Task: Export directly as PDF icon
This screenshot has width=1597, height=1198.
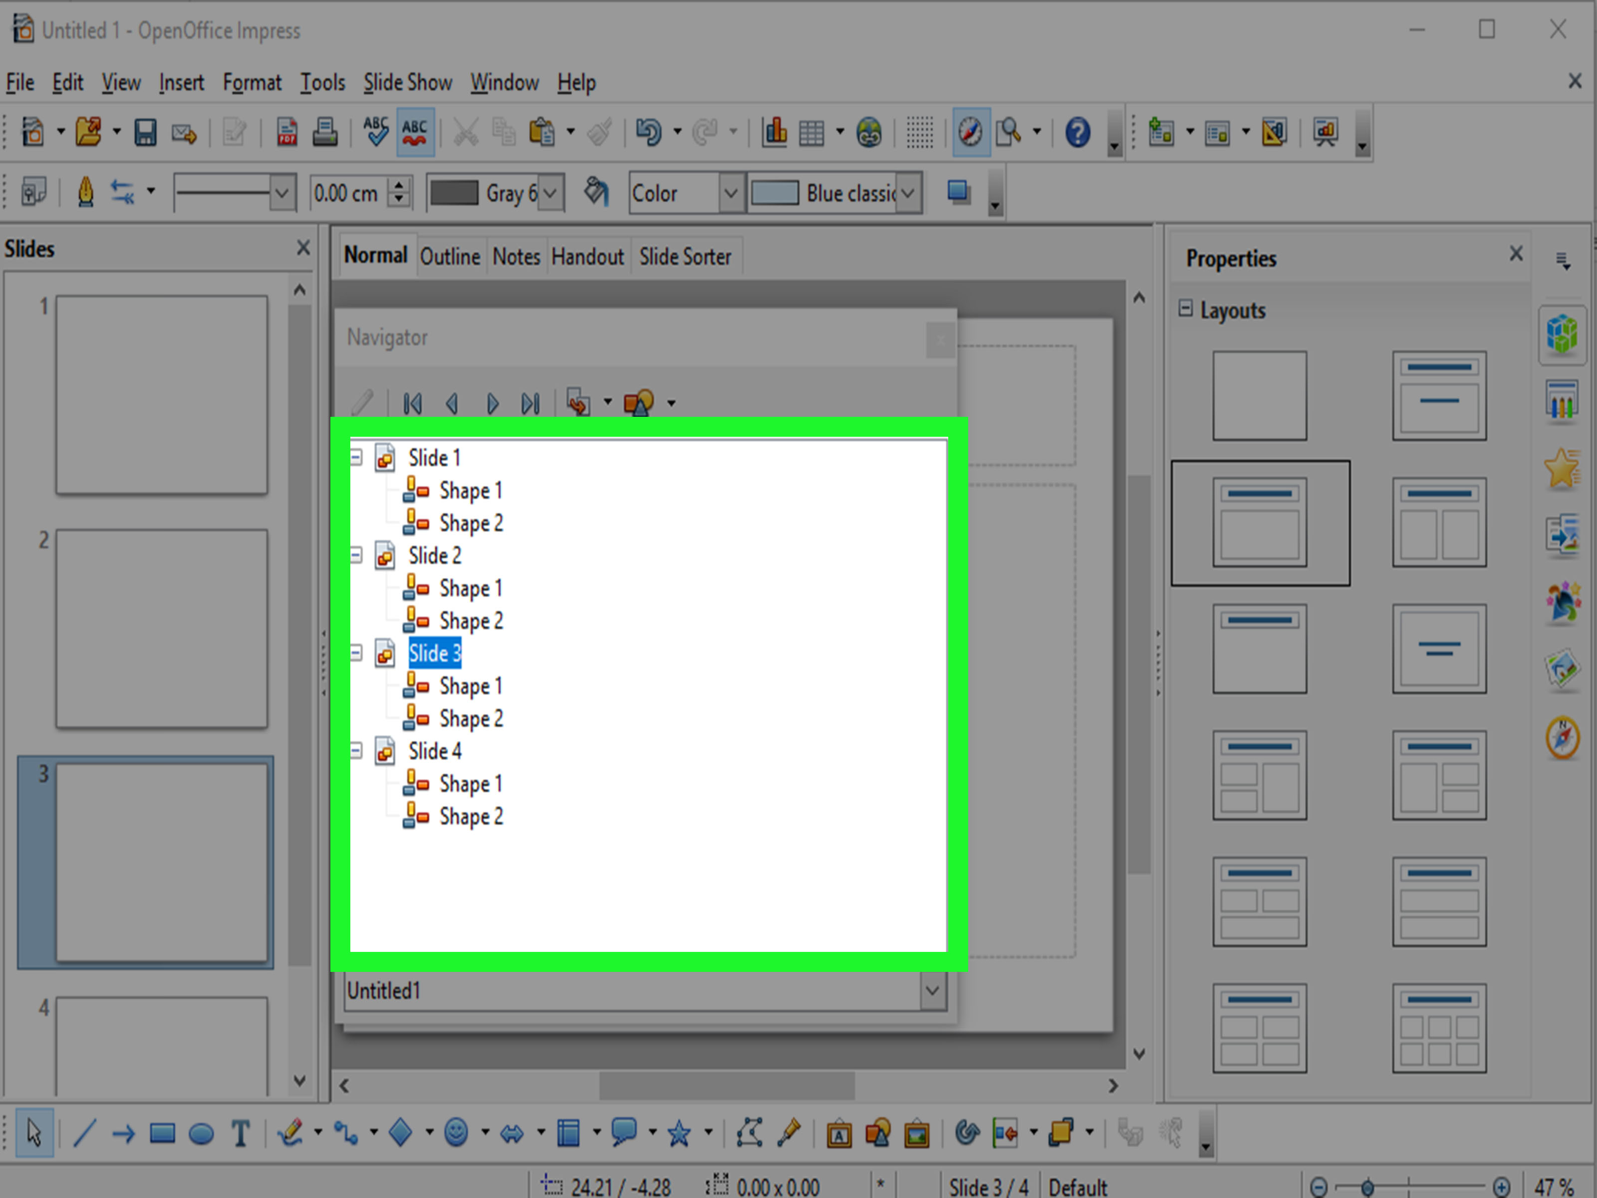Action: tap(287, 133)
